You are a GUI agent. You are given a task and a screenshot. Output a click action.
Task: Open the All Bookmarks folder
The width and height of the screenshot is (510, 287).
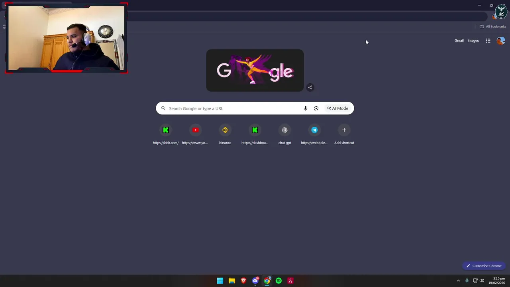[493, 27]
